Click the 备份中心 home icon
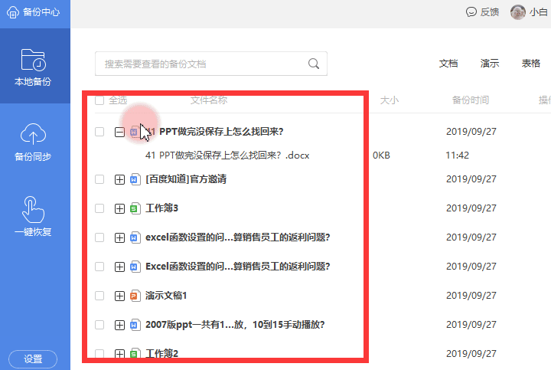The image size is (551, 370). pos(13,12)
